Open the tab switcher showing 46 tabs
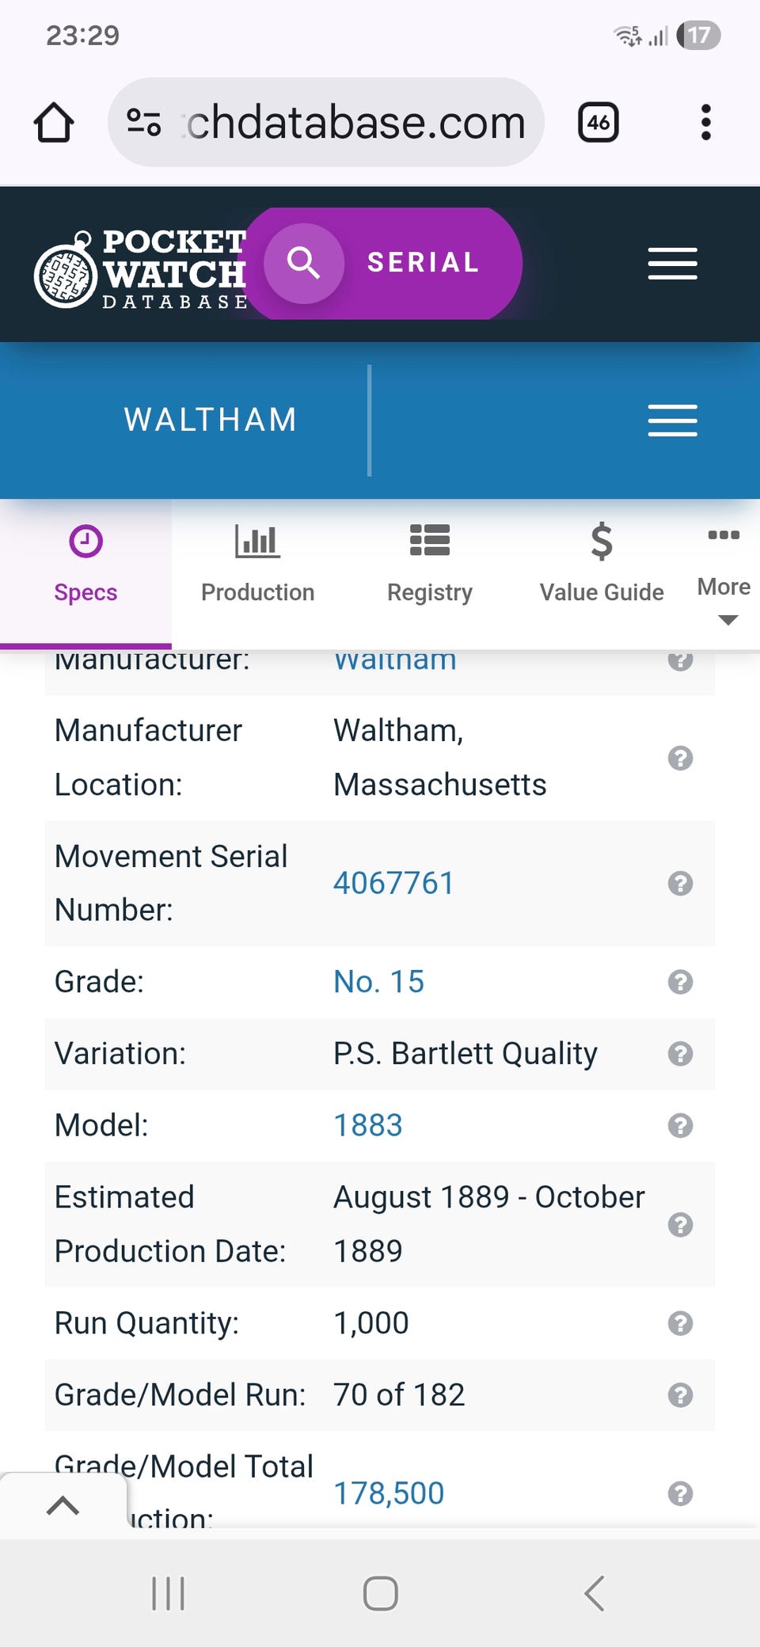Viewport: 760px width, 1647px height. coord(598,123)
